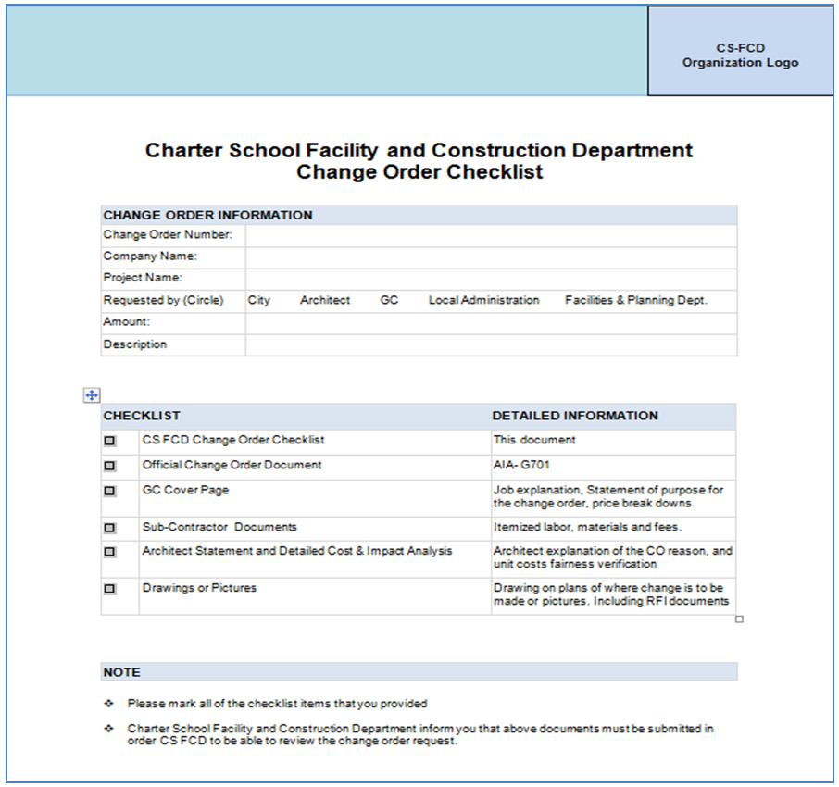Screen dimensions: 839x787
Task: Choose GC in the Requested by row
Action: point(389,301)
